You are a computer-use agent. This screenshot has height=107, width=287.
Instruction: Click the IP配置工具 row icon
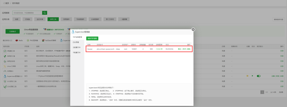[5, 51]
